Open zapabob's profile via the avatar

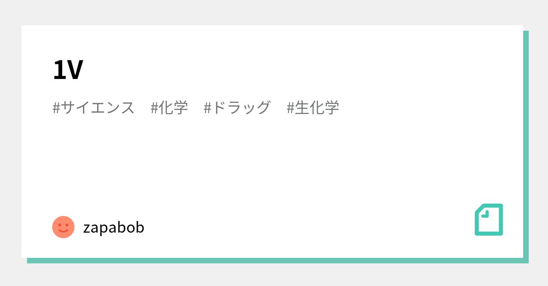tap(63, 227)
